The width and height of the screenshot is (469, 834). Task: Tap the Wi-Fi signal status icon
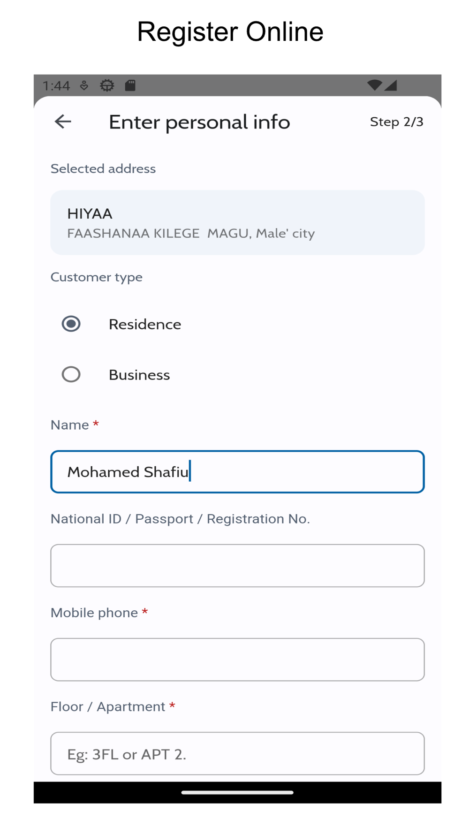374,85
